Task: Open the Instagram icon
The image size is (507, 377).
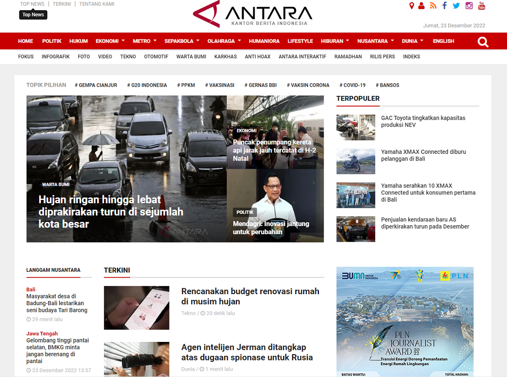Action: (x=469, y=5)
